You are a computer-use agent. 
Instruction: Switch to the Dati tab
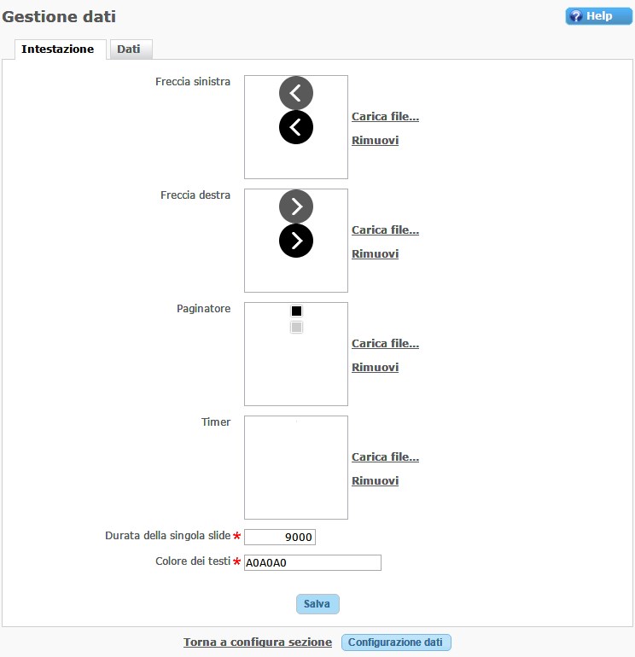[129, 49]
